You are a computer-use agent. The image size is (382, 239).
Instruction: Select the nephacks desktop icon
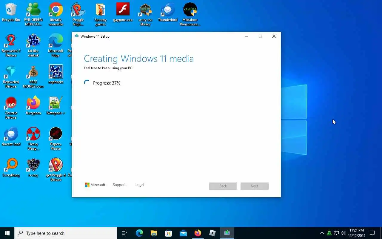point(56,74)
